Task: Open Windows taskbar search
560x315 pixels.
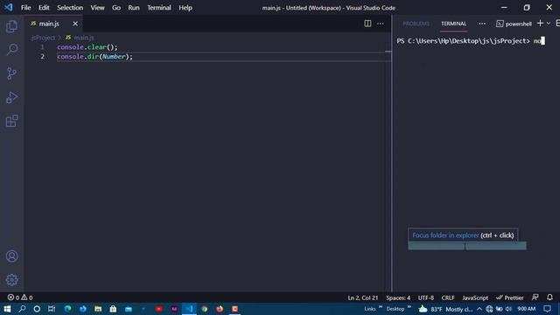Action: point(22,309)
